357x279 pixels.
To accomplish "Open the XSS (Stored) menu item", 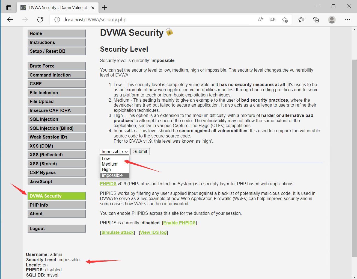I will 56,164.
